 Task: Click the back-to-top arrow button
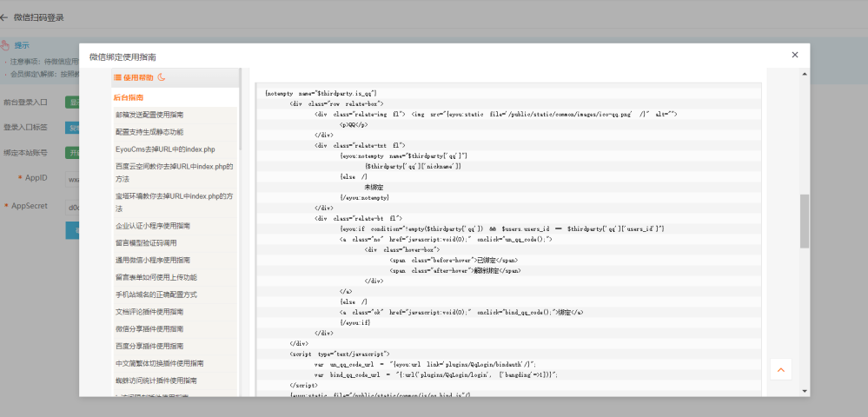click(x=781, y=369)
